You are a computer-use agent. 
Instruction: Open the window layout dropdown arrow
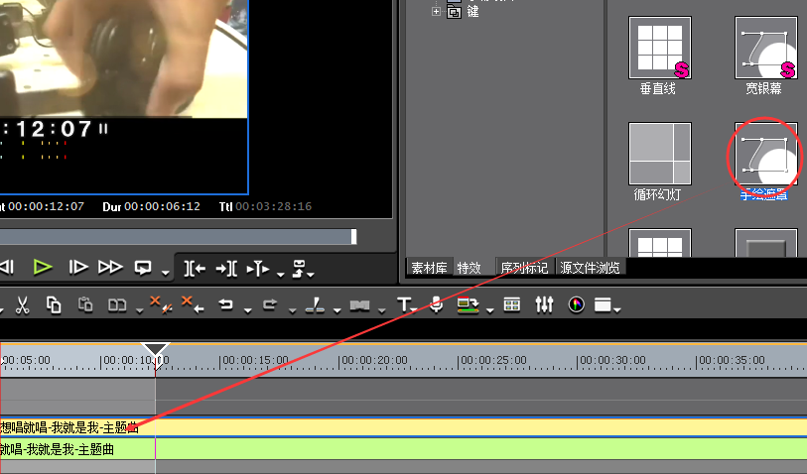[x=617, y=309]
